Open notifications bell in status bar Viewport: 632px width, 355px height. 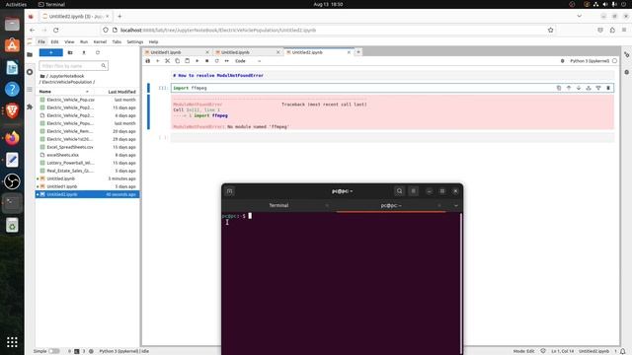click(x=623, y=351)
